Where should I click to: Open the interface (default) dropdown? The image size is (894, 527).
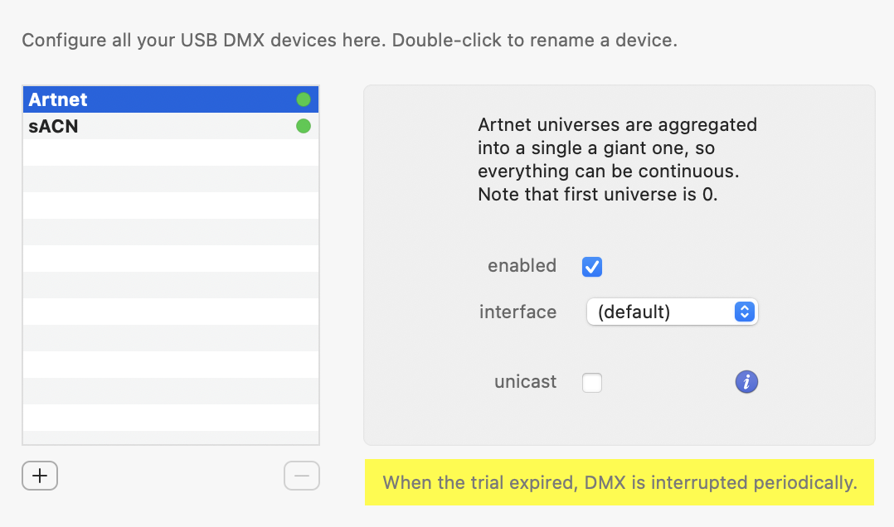click(672, 312)
